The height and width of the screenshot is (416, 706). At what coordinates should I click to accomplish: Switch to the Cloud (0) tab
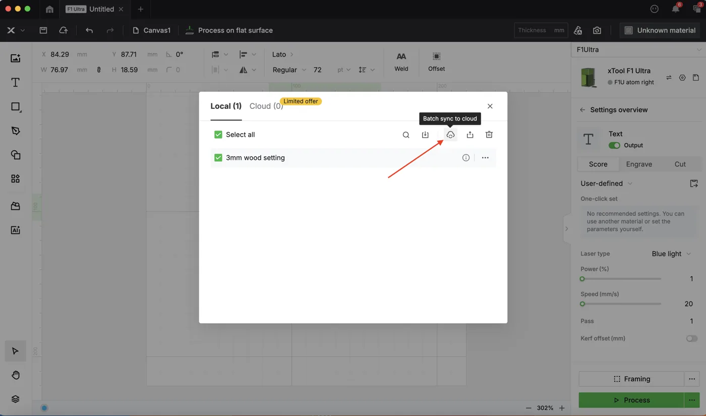(x=266, y=106)
